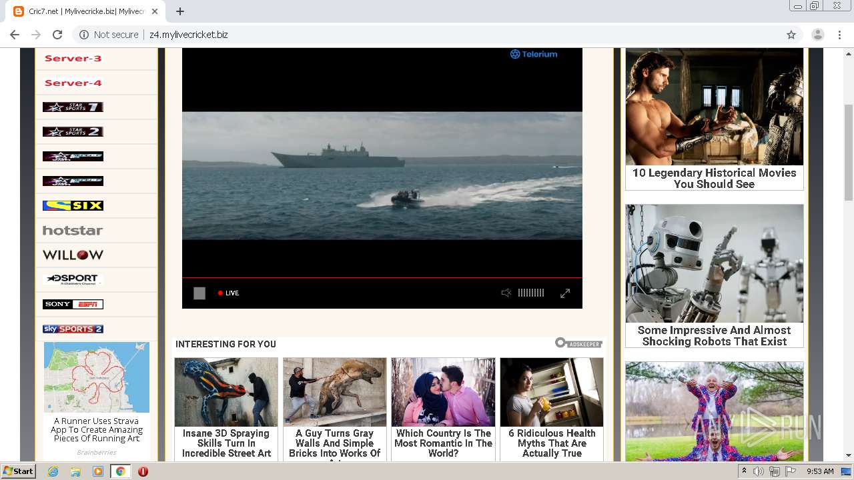854x480 pixels.
Task: Open the red stop-sign taskbar icon
Action: [x=143, y=471]
